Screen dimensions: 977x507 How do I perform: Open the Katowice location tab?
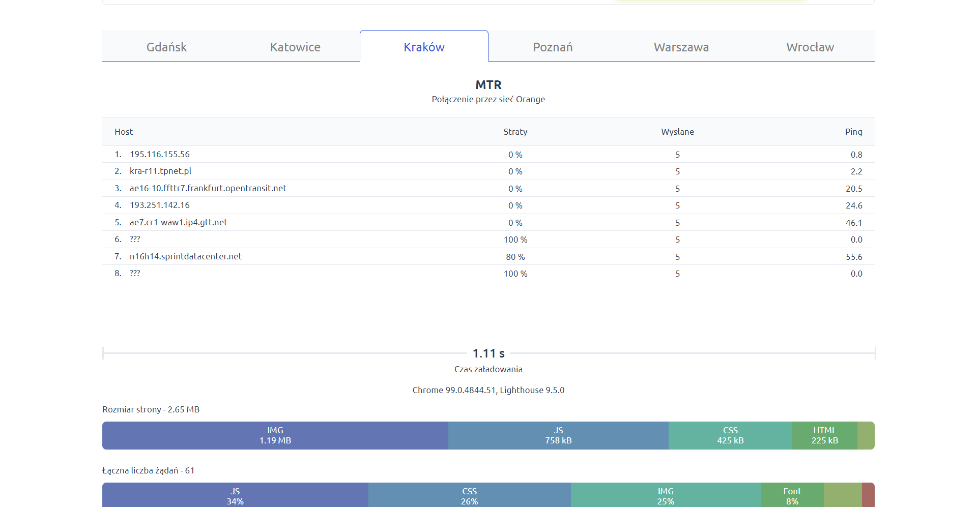tap(295, 47)
